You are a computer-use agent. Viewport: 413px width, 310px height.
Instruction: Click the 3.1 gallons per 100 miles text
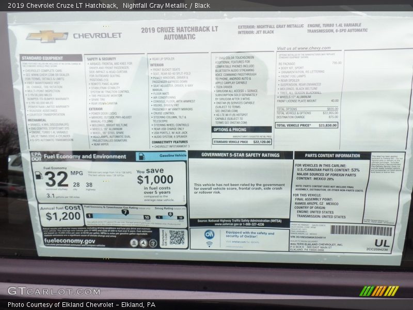62,196
